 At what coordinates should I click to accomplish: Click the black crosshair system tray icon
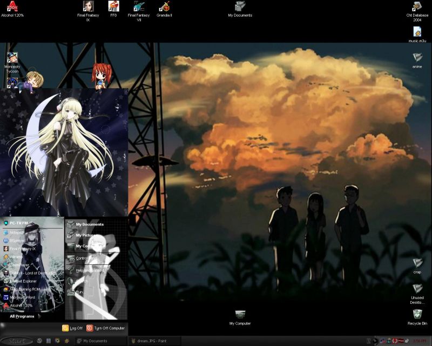click(375, 341)
